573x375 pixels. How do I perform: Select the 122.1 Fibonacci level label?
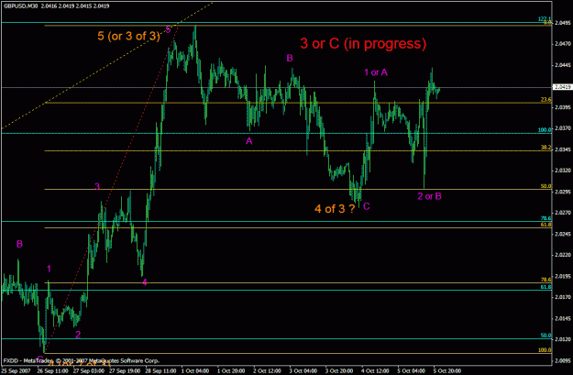(545, 18)
